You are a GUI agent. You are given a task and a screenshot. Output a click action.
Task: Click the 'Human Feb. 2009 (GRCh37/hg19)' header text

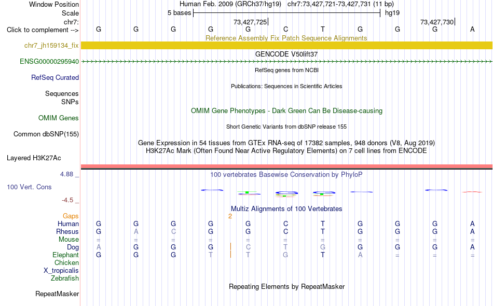click(x=230, y=4)
